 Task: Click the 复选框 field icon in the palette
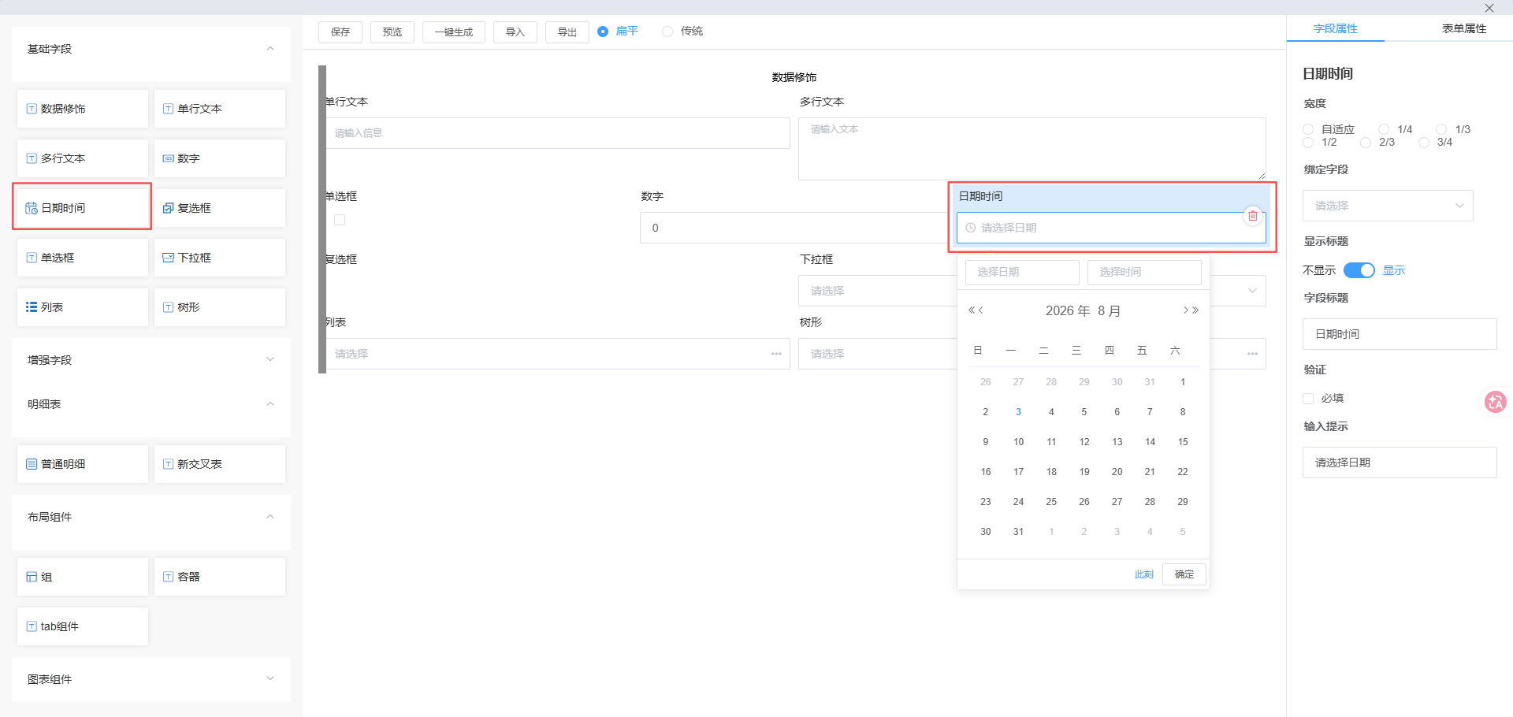168,208
